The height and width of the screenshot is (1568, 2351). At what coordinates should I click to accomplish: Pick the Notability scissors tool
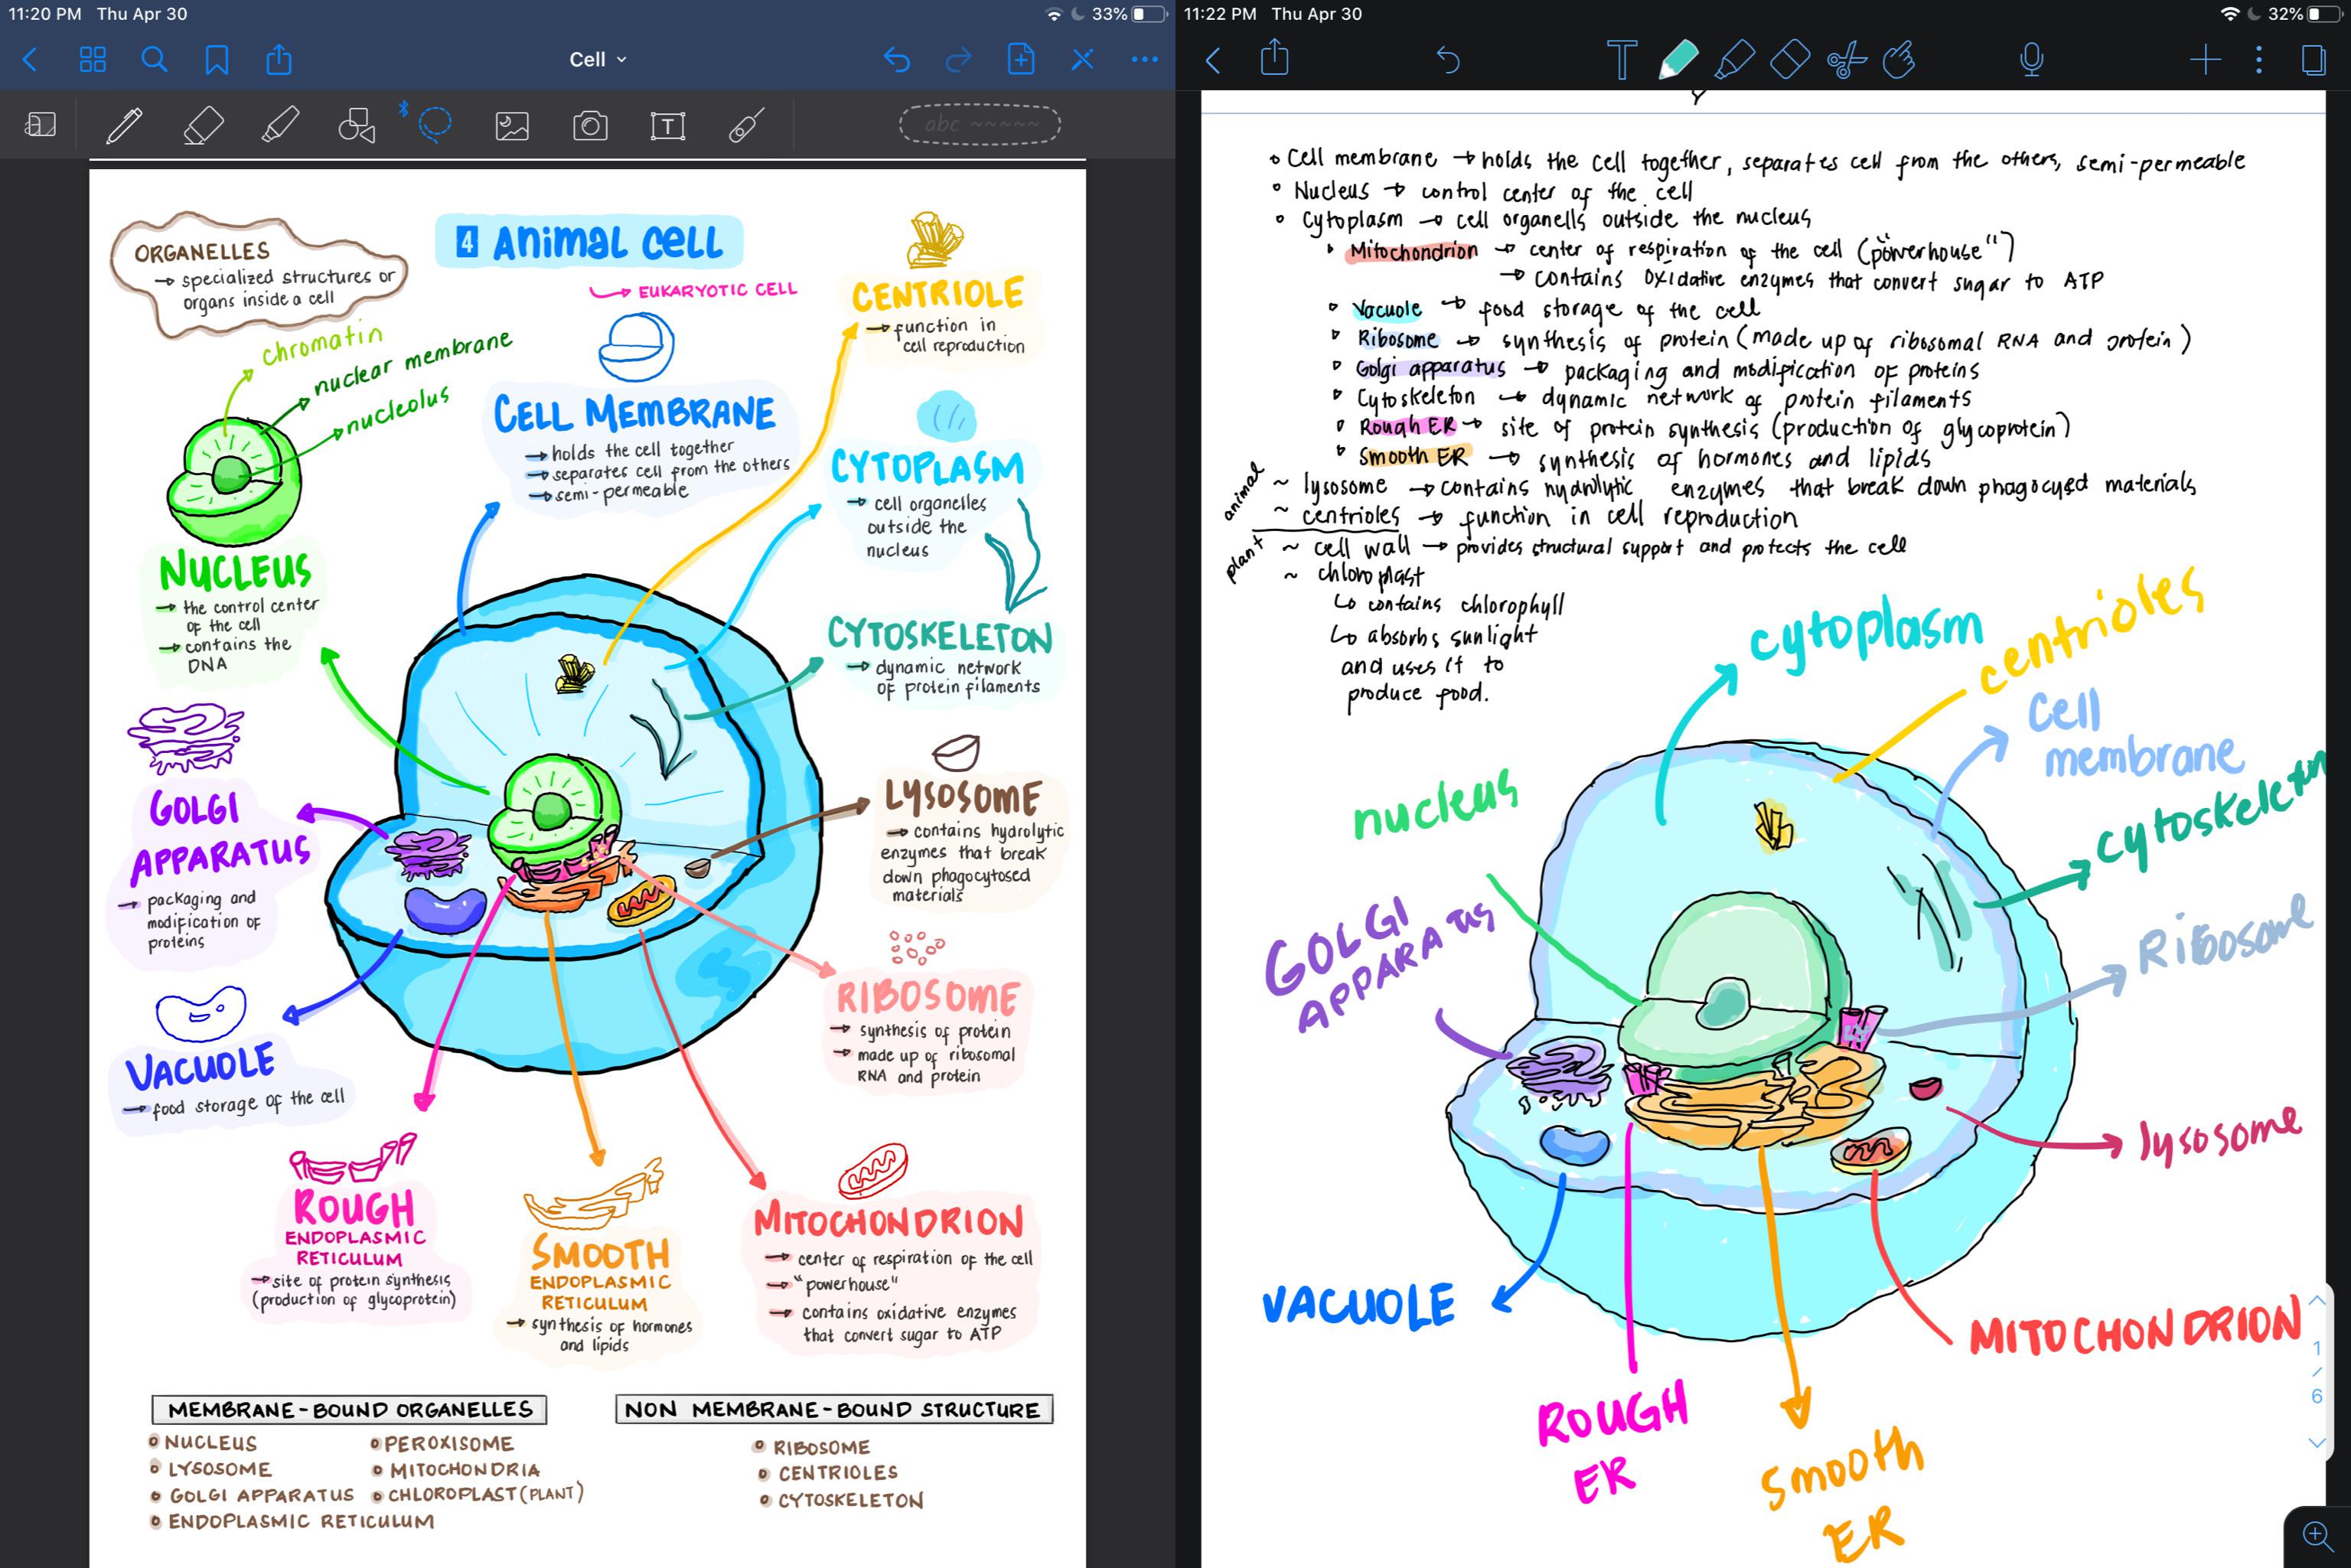(x=1846, y=60)
